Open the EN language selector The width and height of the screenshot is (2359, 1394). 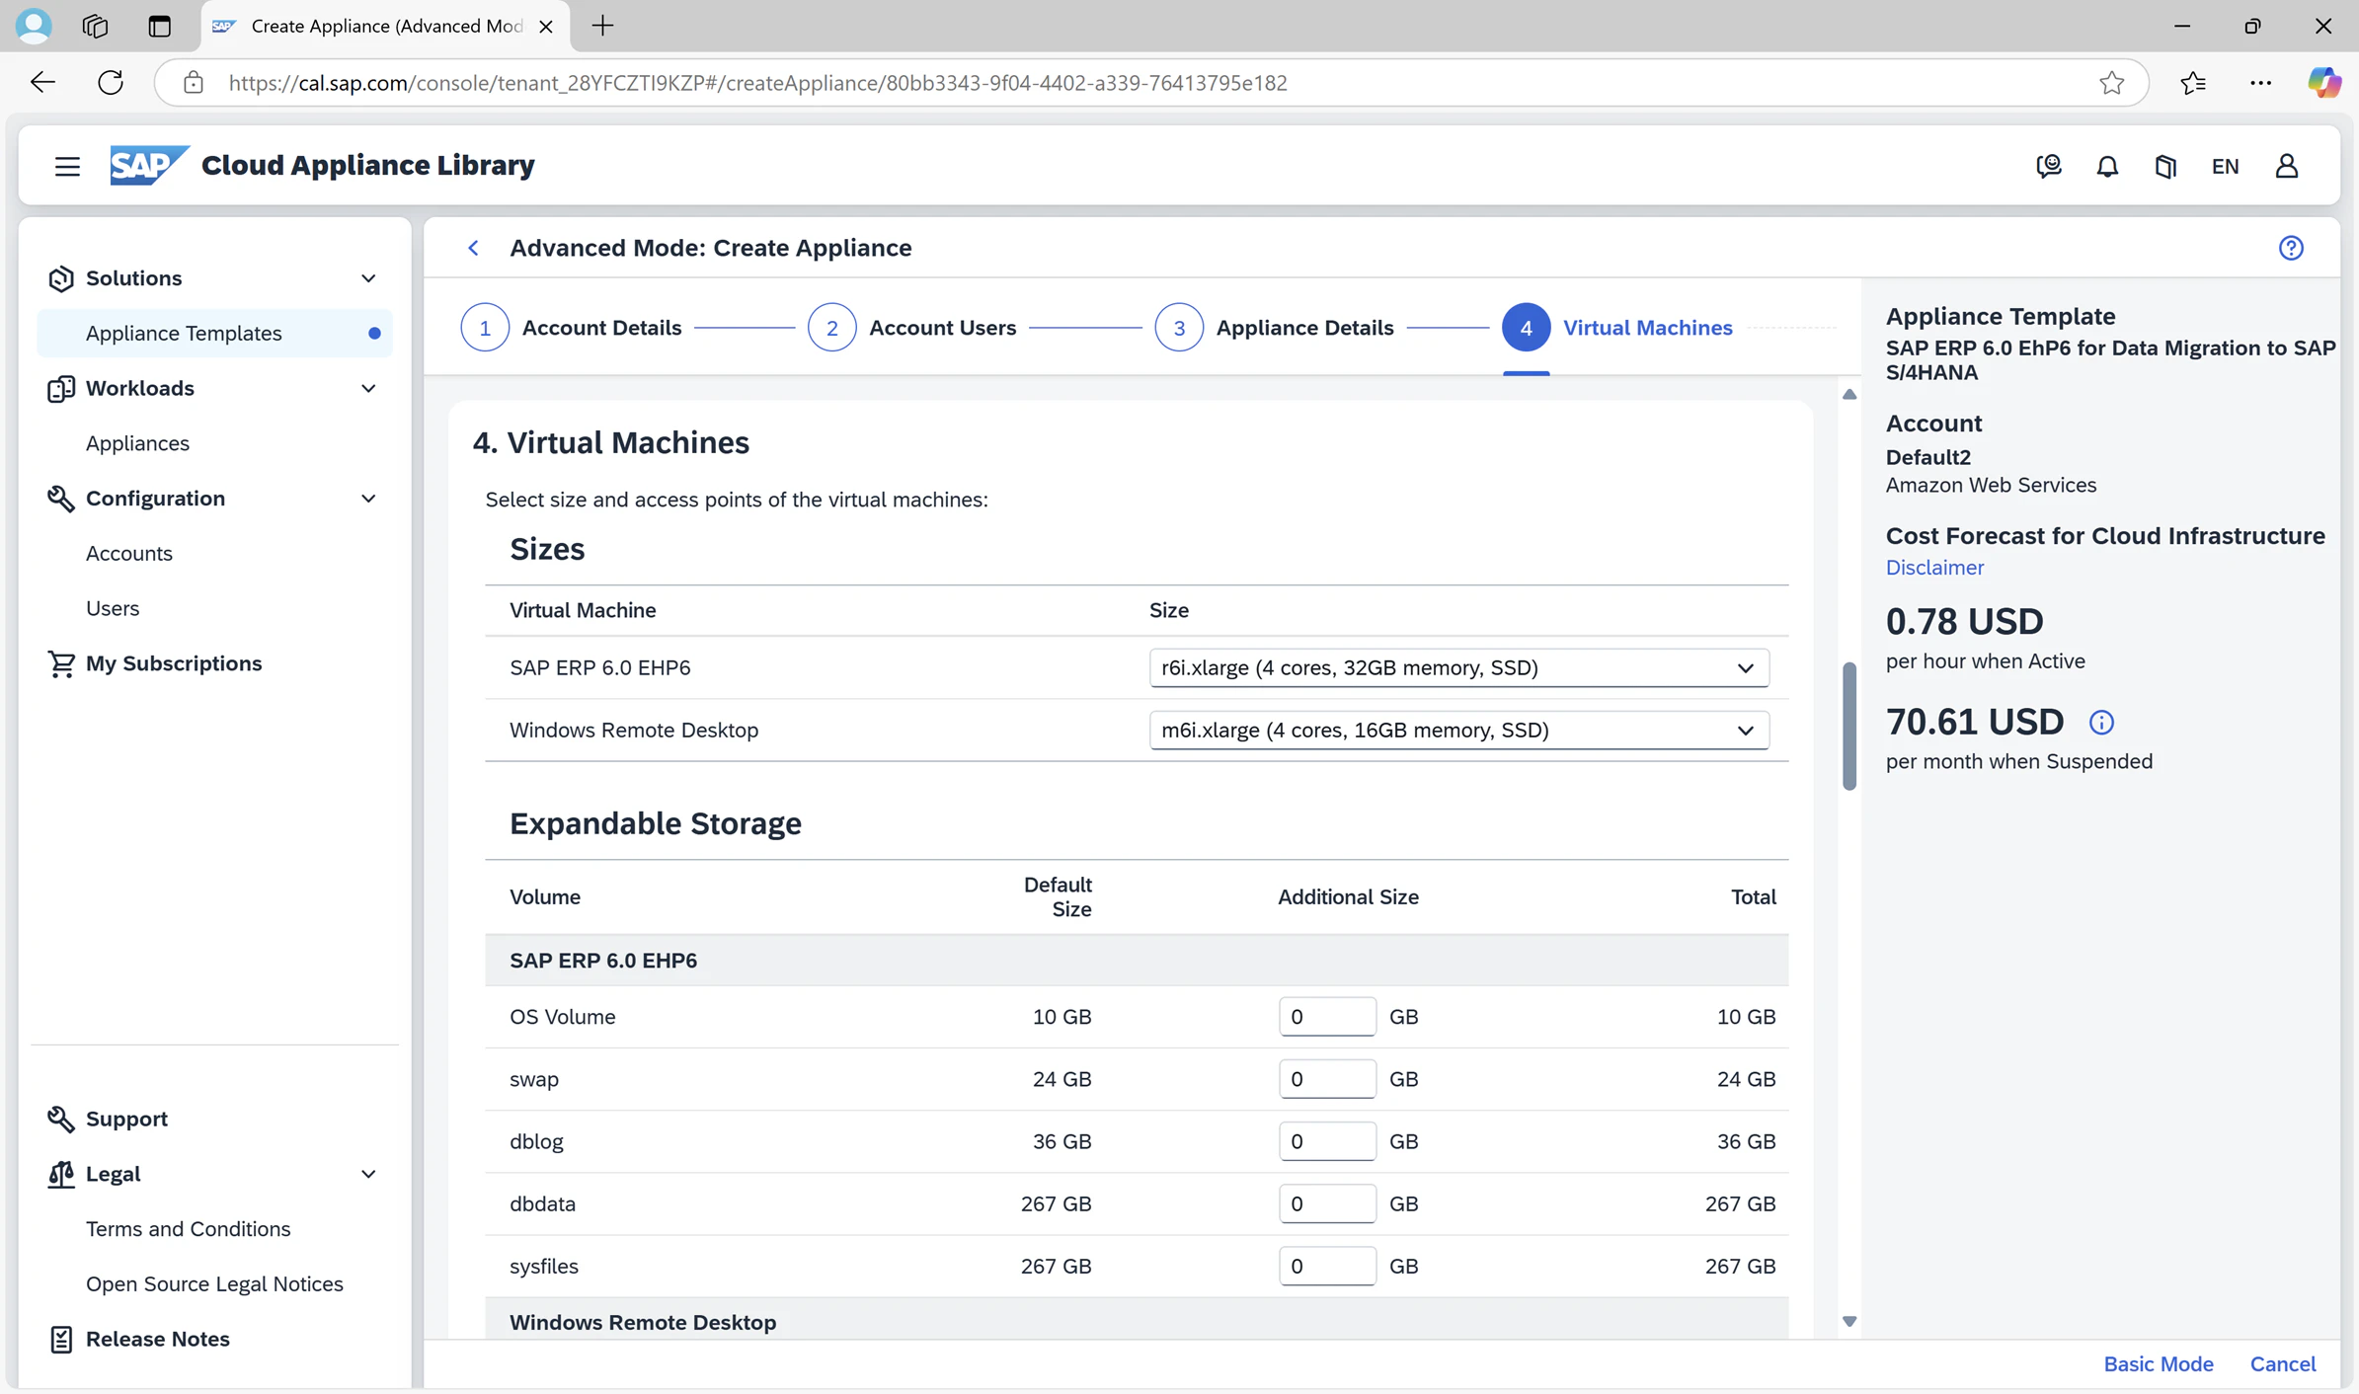pyautogui.click(x=2225, y=166)
